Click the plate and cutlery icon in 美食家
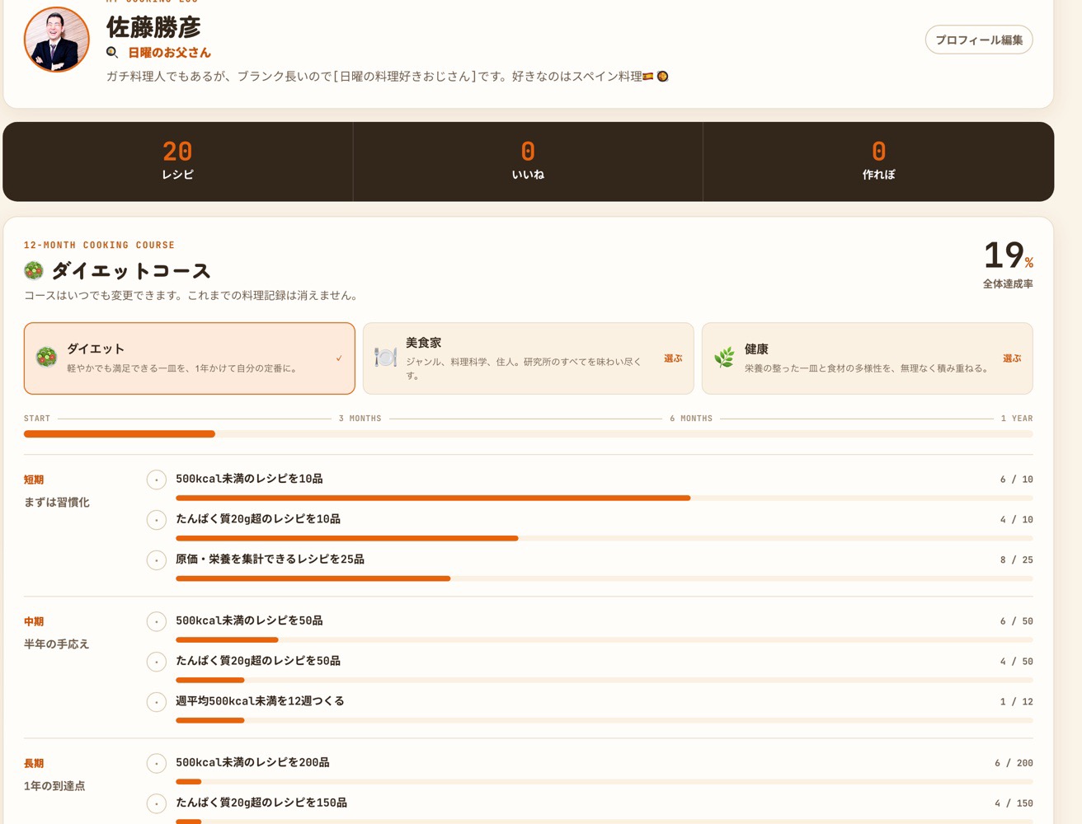 (385, 357)
